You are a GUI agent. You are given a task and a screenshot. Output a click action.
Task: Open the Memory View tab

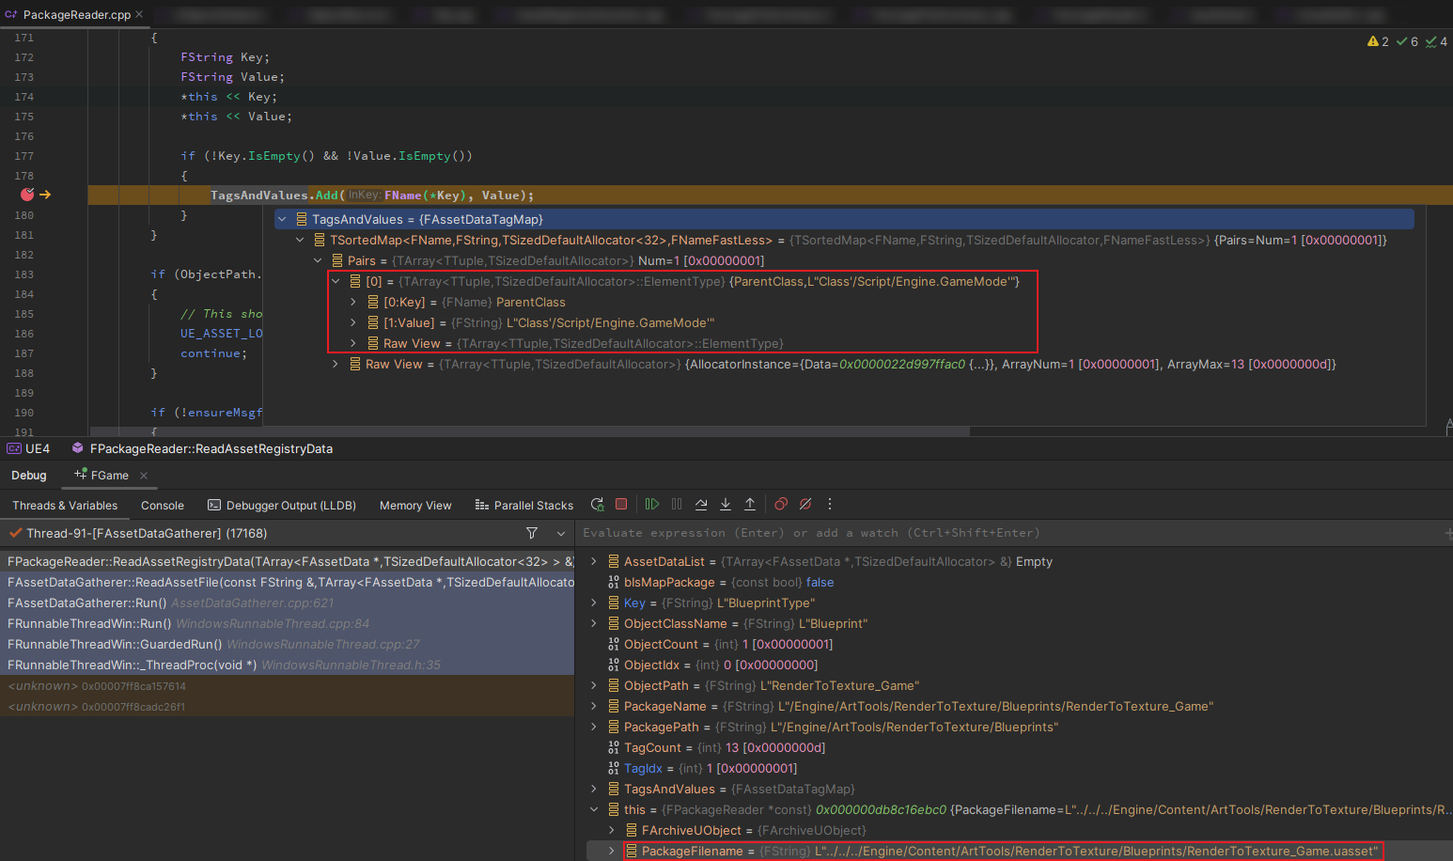tap(414, 506)
